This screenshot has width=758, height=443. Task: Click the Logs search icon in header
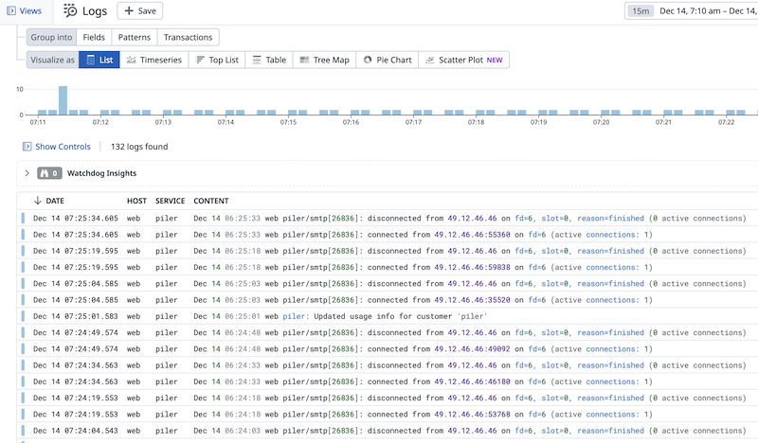71,11
